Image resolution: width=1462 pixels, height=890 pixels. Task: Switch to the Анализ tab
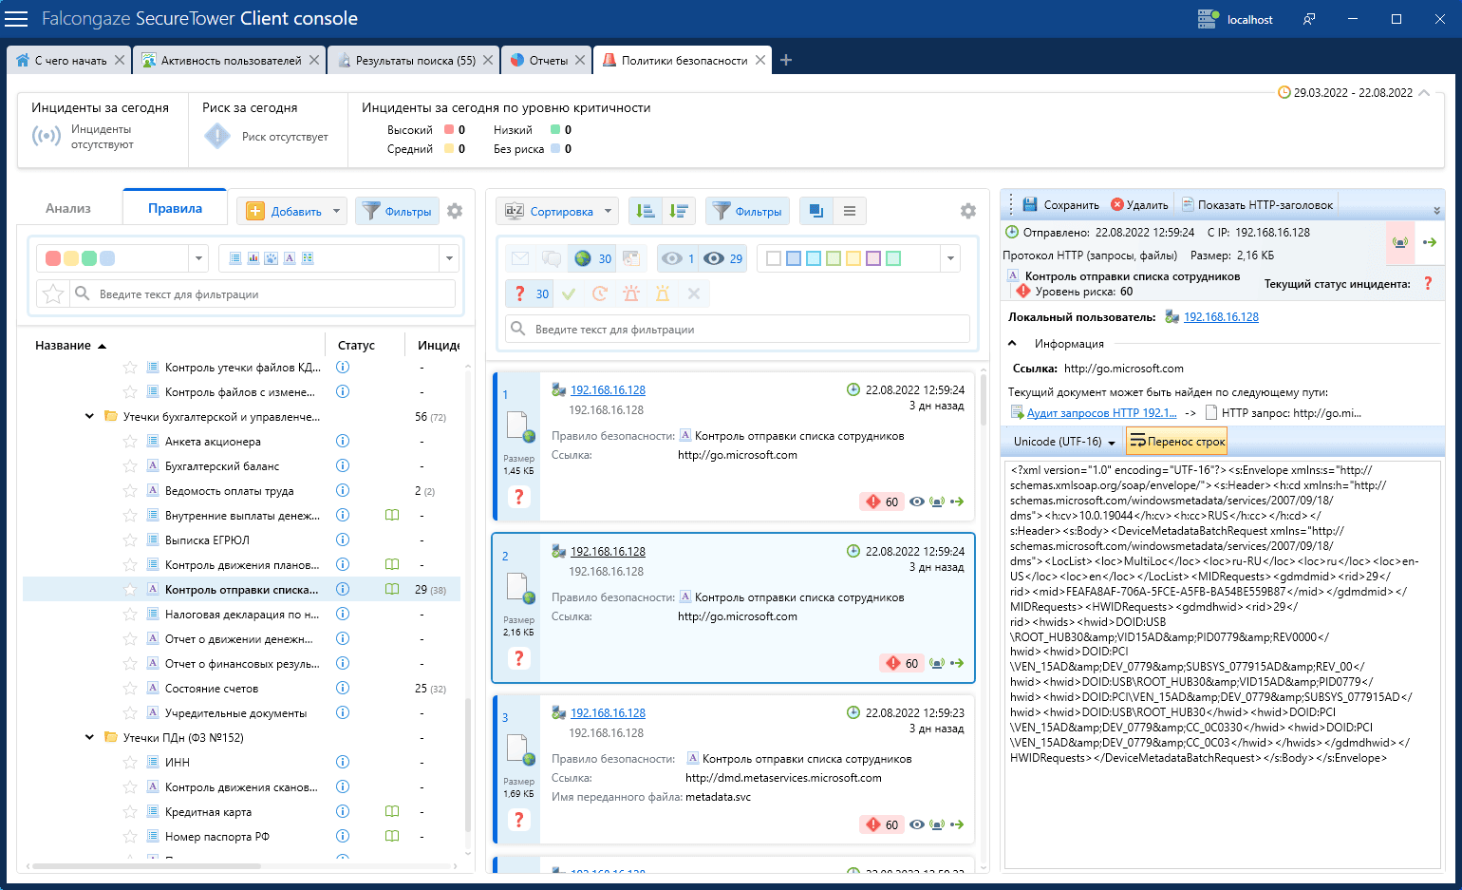[x=68, y=208]
